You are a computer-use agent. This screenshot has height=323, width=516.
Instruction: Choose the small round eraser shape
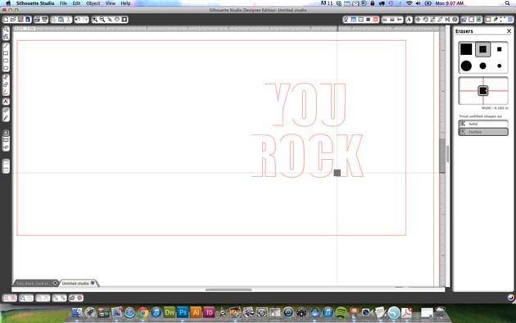point(500,66)
